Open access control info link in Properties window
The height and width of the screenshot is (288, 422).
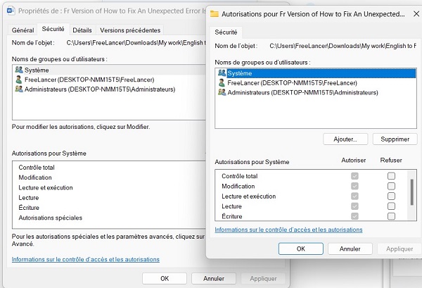(x=86, y=259)
